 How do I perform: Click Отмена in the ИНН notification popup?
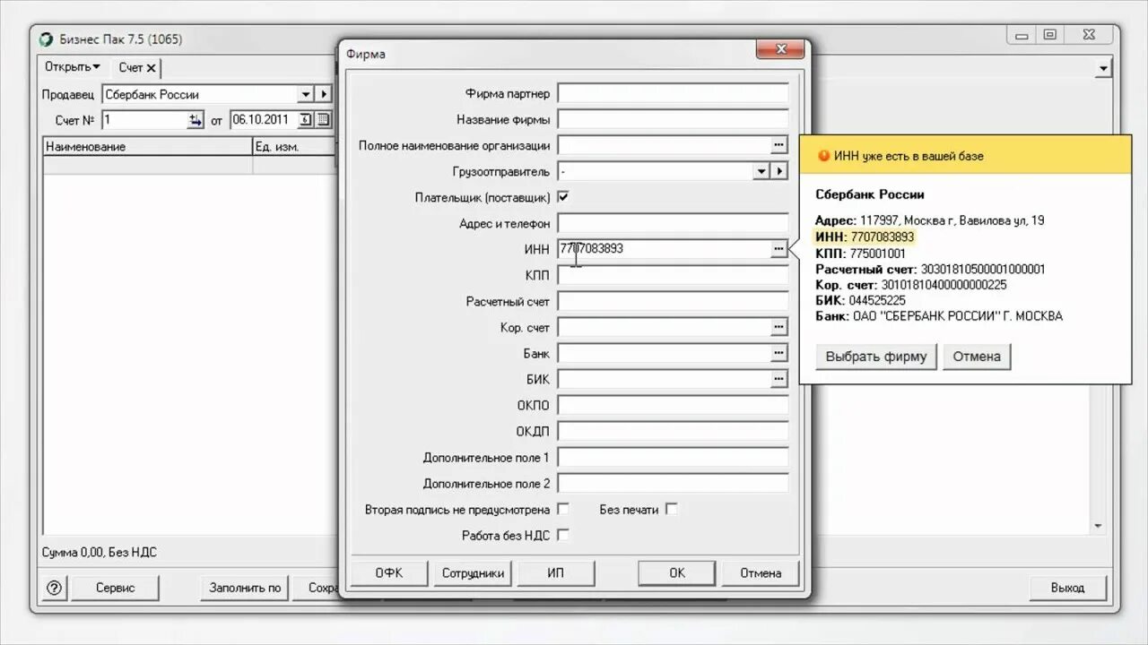(977, 357)
